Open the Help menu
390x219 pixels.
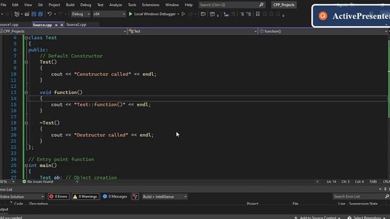(188, 5)
